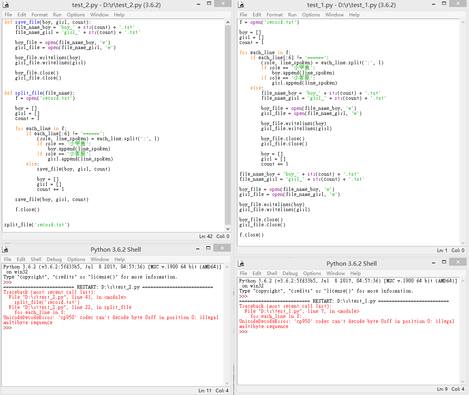This screenshot has width=469, height=395.
Task: Click the IDLE icon in test_1.py title bar
Action: (x=241, y=5)
